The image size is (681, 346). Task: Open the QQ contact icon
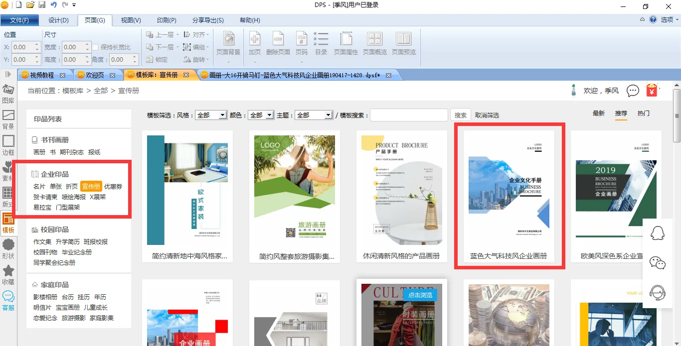(658, 233)
